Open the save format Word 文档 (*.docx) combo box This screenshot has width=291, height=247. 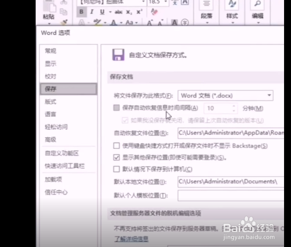point(226,96)
